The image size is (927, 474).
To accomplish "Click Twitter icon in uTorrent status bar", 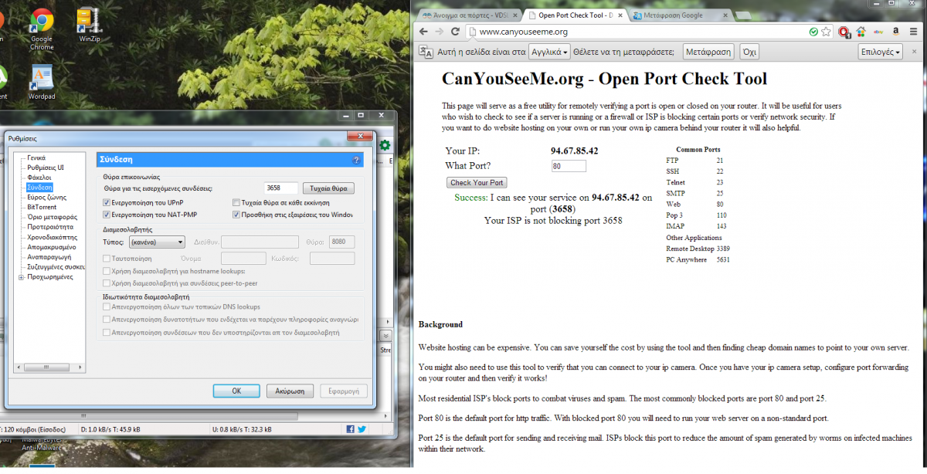I will pos(361,428).
